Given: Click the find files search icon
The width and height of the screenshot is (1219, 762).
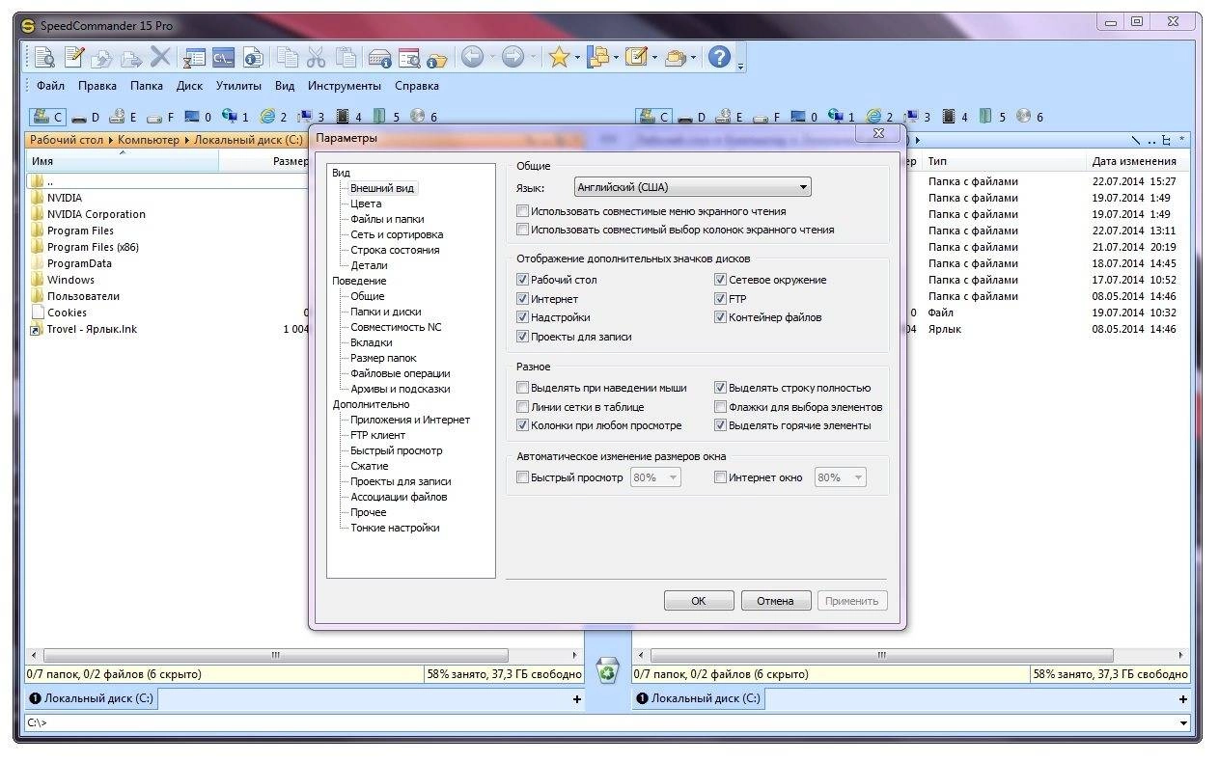Looking at the screenshot, I should coord(409,59).
